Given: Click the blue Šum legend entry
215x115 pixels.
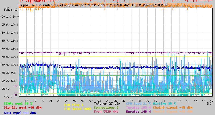Looking at the screenshot, I should tap(20, 113).
